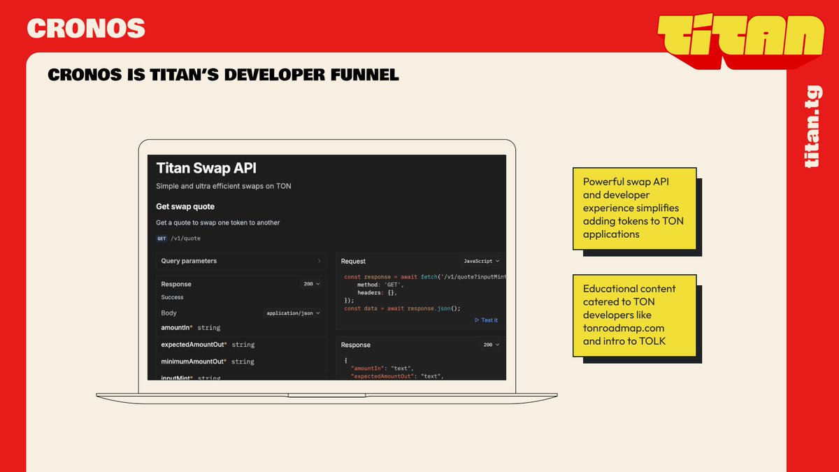This screenshot has width=839, height=472.
Task: Click the /v1/quote endpoint path
Action: (186, 238)
